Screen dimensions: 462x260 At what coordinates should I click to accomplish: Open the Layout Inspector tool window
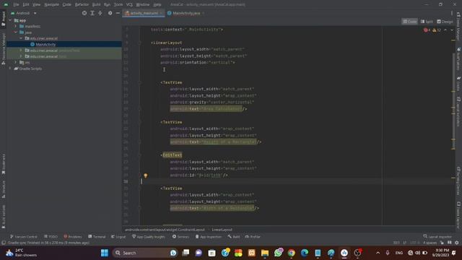click(437, 236)
